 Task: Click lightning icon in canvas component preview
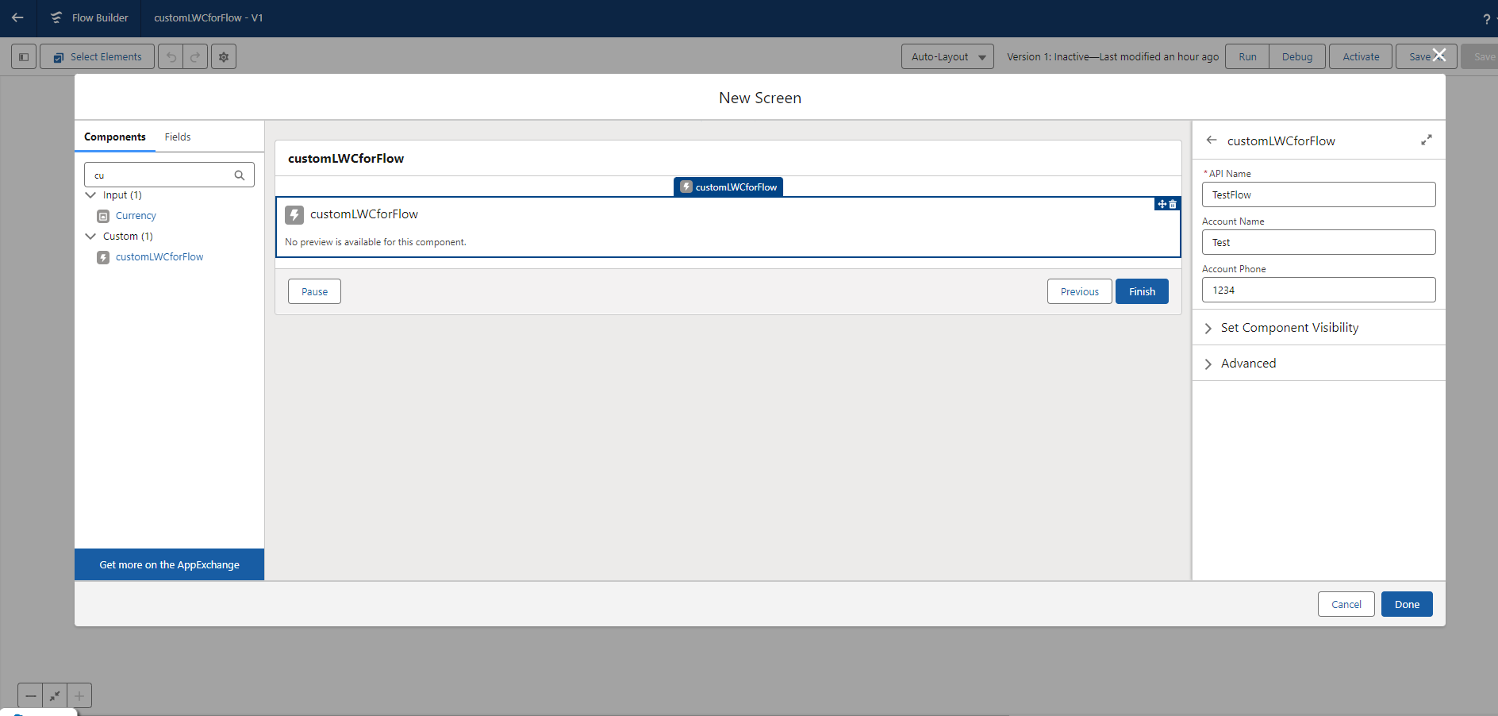(294, 214)
